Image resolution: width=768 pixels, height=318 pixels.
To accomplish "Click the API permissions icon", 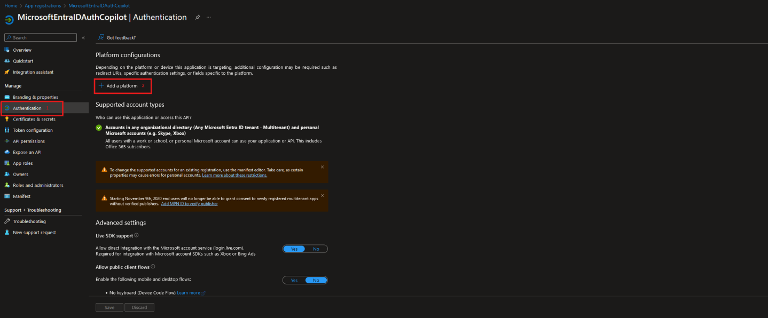I will pos(7,141).
